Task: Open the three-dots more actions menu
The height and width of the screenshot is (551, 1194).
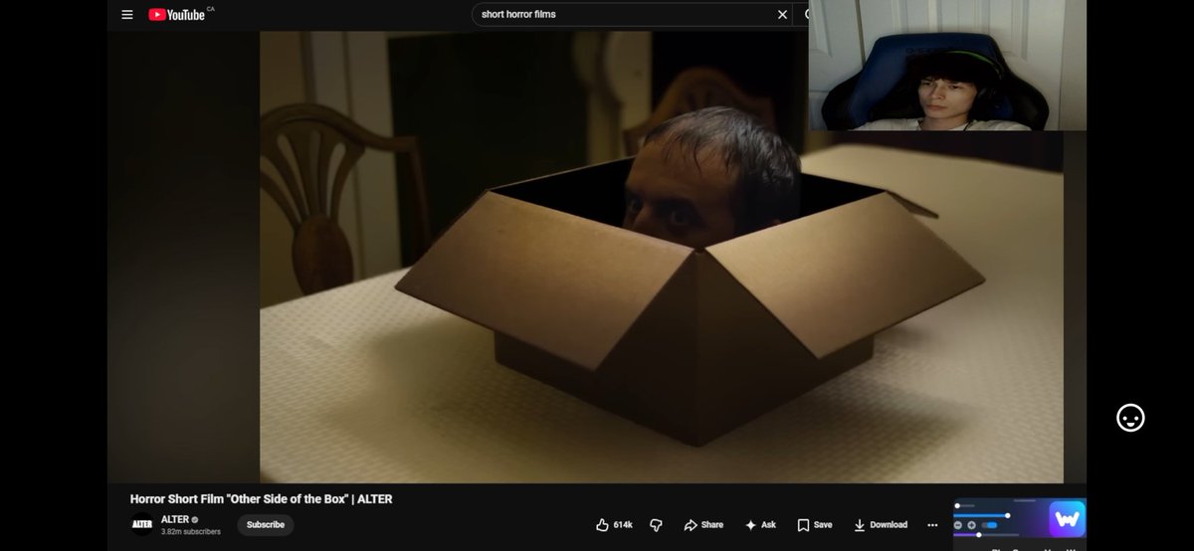Action: (x=932, y=524)
